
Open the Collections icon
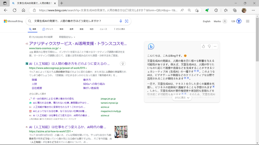[x=235, y=10]
